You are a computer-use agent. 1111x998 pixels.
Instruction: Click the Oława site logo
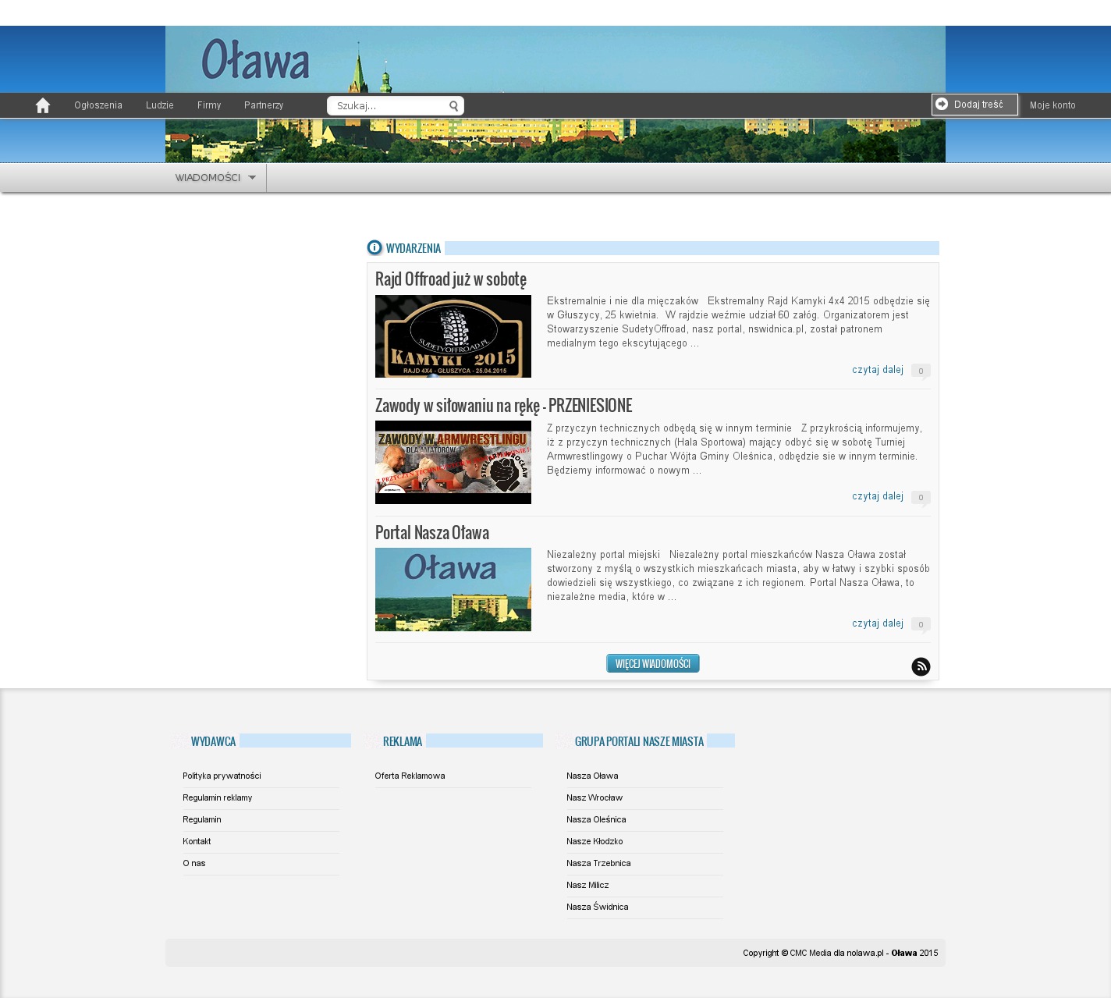(255, 61)
